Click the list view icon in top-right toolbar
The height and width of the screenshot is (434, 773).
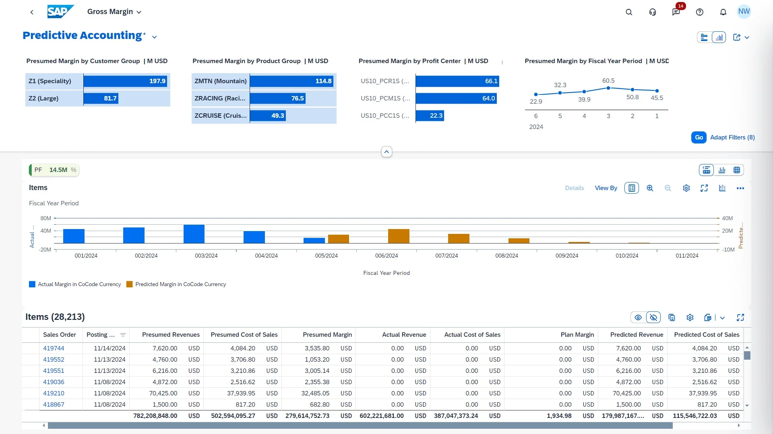[703, 37]
